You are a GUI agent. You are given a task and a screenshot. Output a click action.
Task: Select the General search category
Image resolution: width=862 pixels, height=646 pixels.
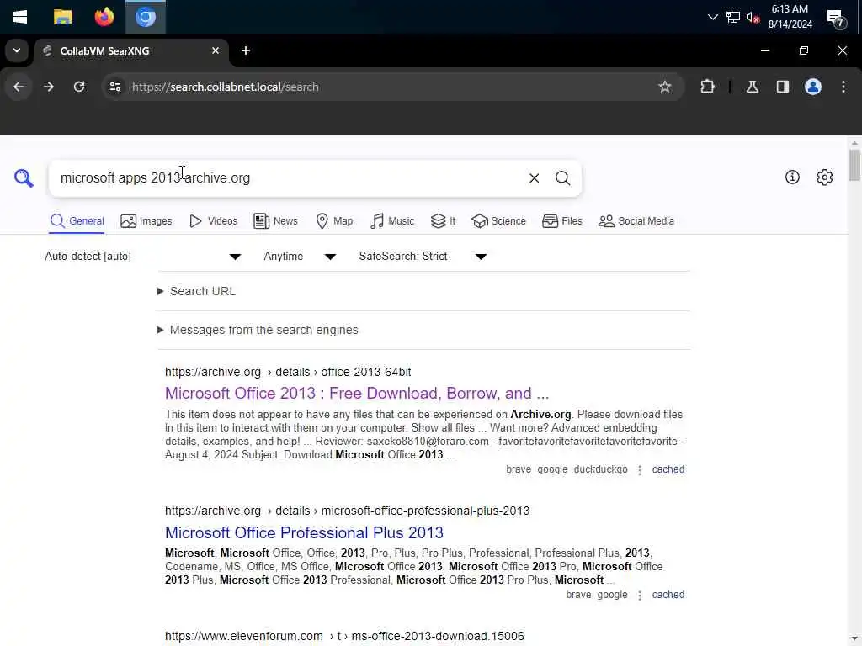[77, 221]
